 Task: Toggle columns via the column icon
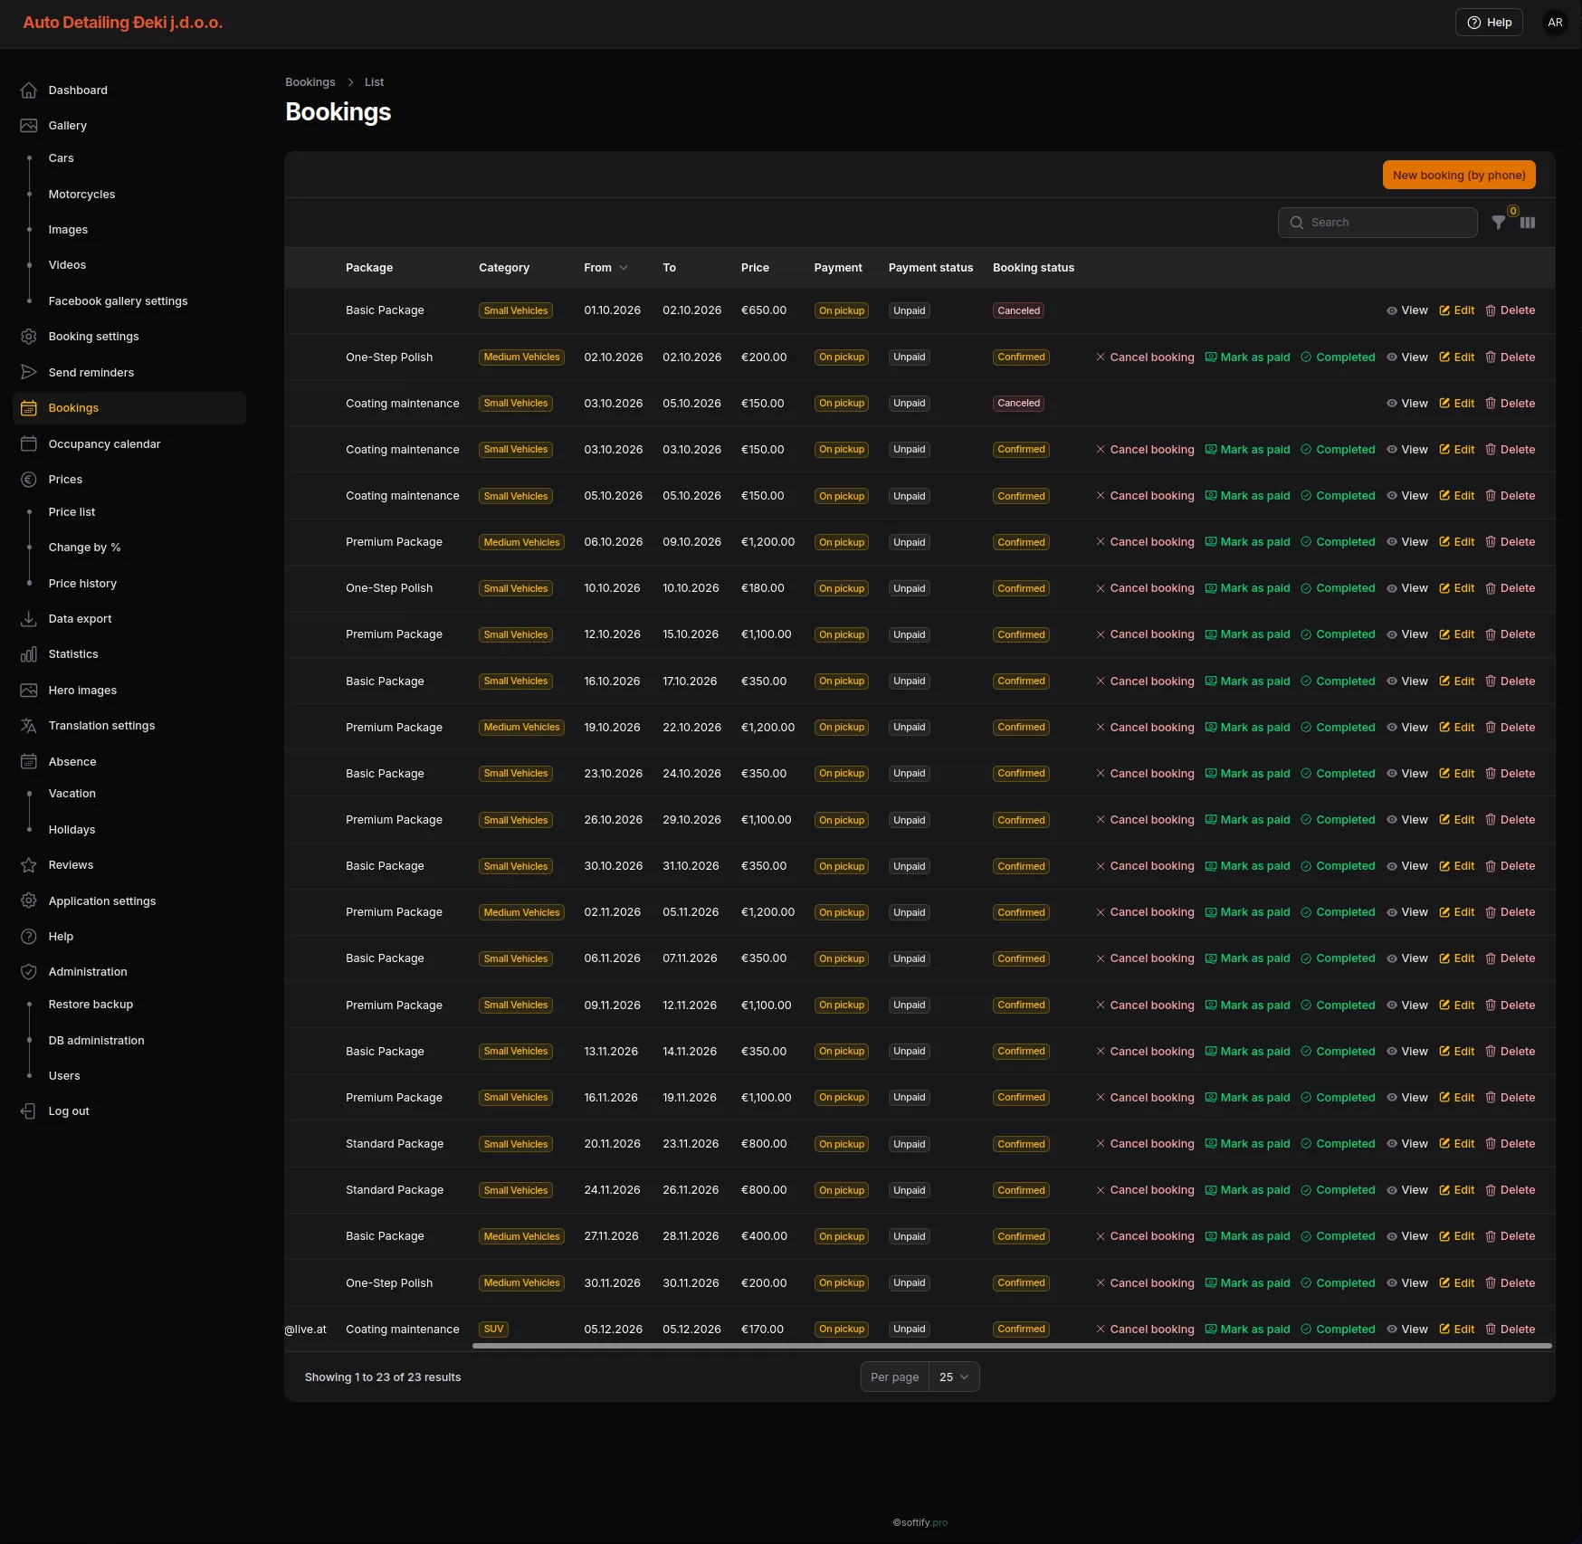[x=1528, y=223]
